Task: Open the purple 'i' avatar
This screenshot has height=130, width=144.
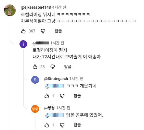Action: [23, 44]
